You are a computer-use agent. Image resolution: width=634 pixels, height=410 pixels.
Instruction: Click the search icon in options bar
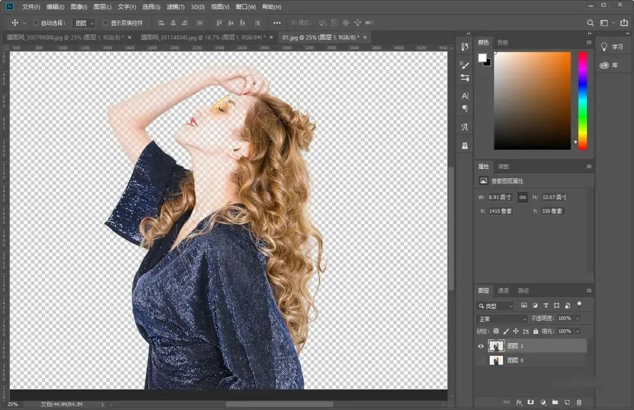591,23
